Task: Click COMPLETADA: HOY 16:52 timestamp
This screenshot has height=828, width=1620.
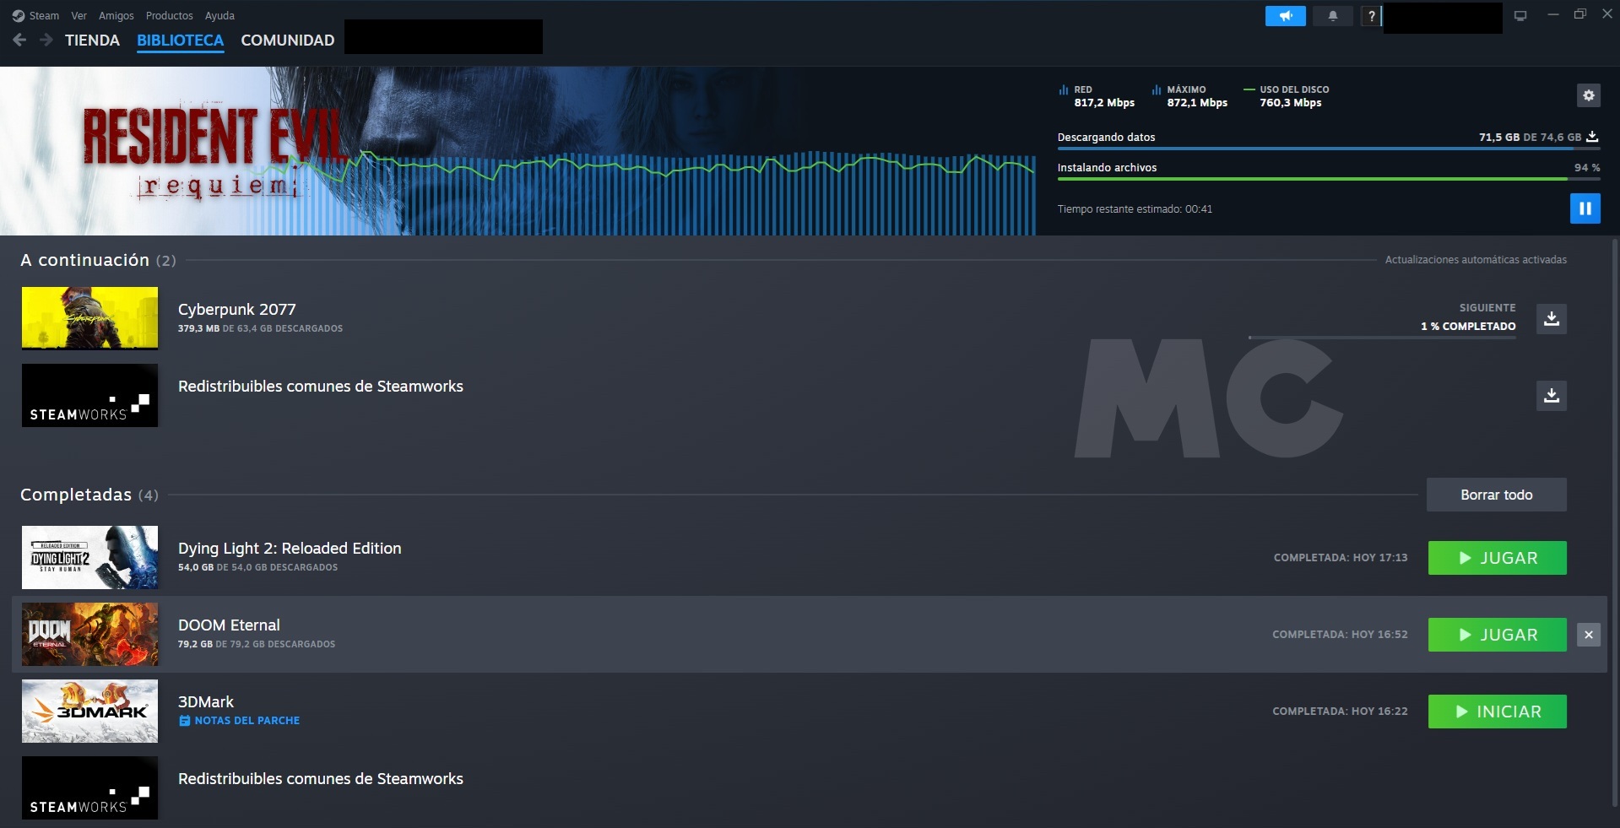Action: tap(1340, 635)
